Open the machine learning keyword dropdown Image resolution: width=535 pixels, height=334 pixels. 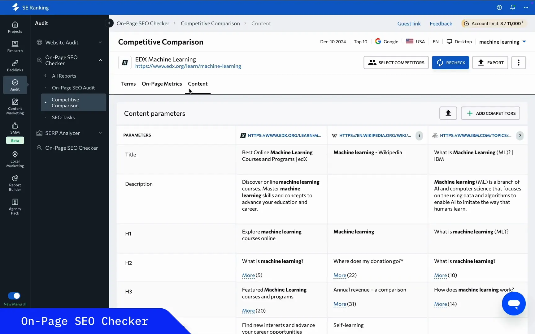[x=502, y=41]
